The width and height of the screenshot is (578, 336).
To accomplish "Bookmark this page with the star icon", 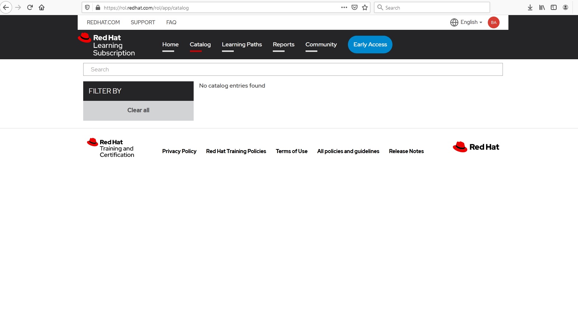I will tap(365, 7).
